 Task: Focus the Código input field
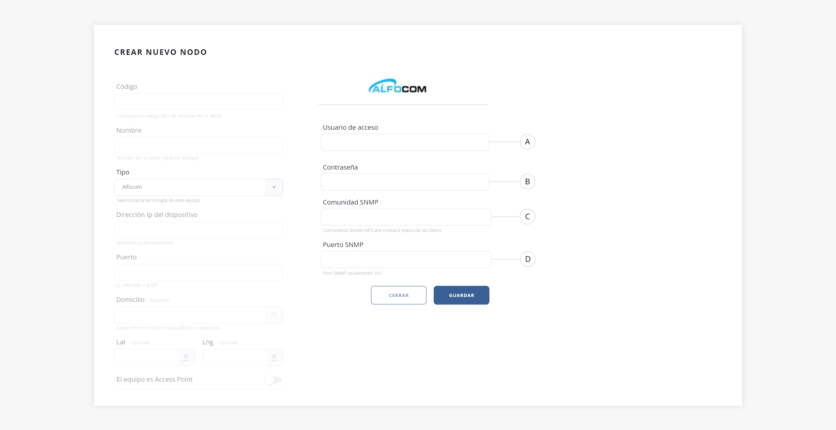point(198,102)
